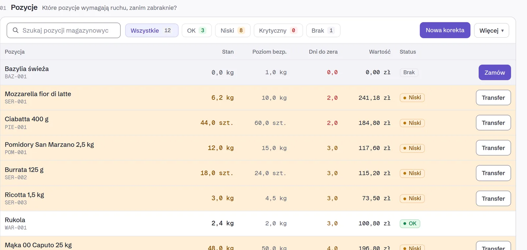Viewport: 527px width, 250px height.
Task: Open the Rukola item row
Action: (258, 223)
